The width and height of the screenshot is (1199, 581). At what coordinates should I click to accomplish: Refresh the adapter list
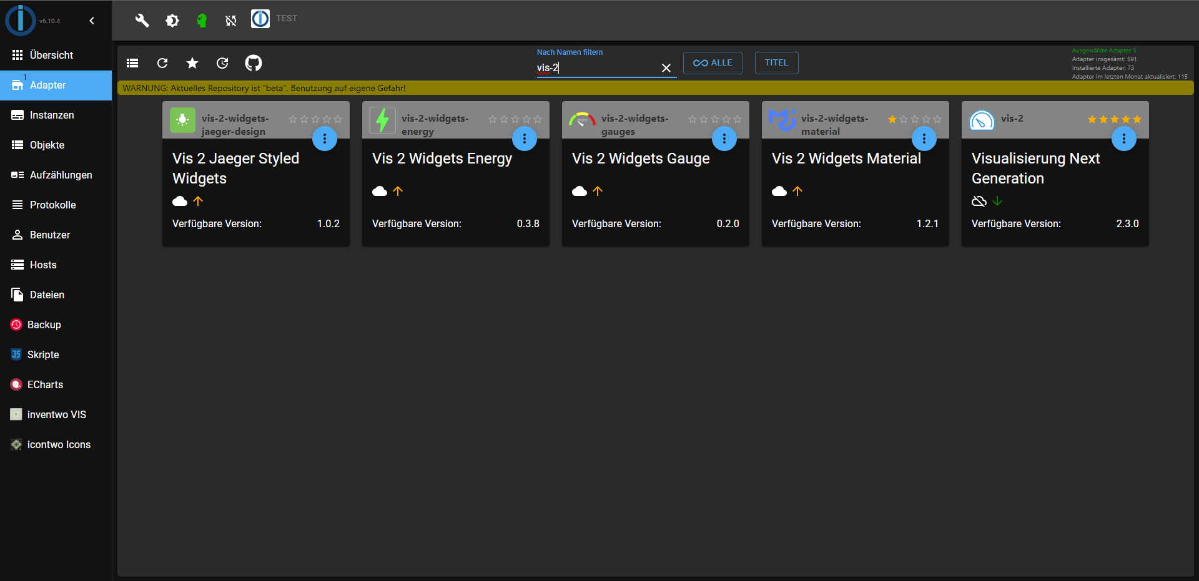(x=162, y=63)
